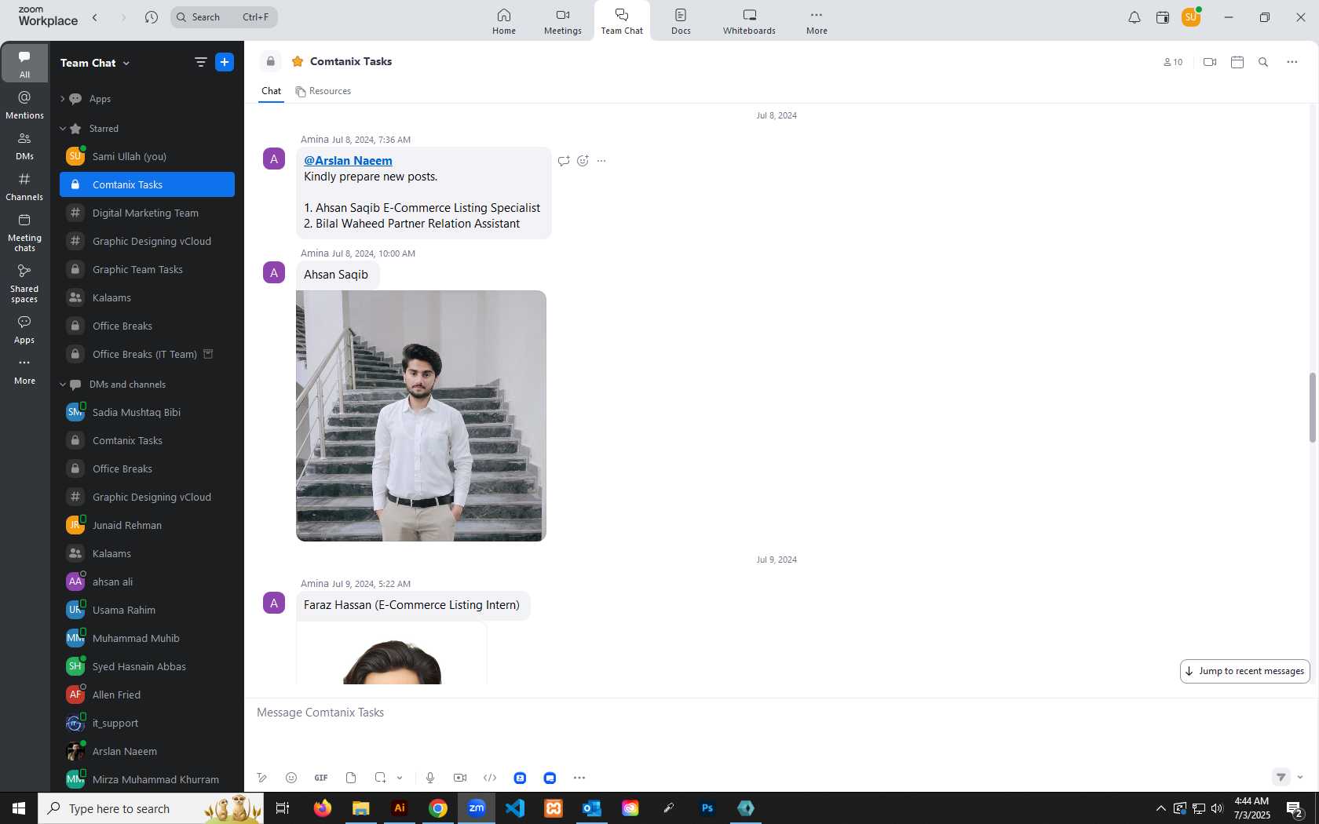Select the Chat tab in channel
Viewport: 1319px width, 824px height.
point(271,91)
